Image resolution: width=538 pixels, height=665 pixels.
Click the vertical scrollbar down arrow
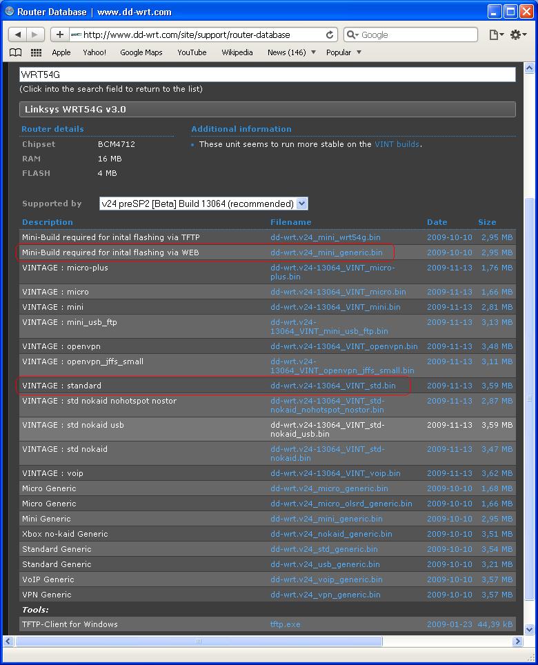coord(529,629)
